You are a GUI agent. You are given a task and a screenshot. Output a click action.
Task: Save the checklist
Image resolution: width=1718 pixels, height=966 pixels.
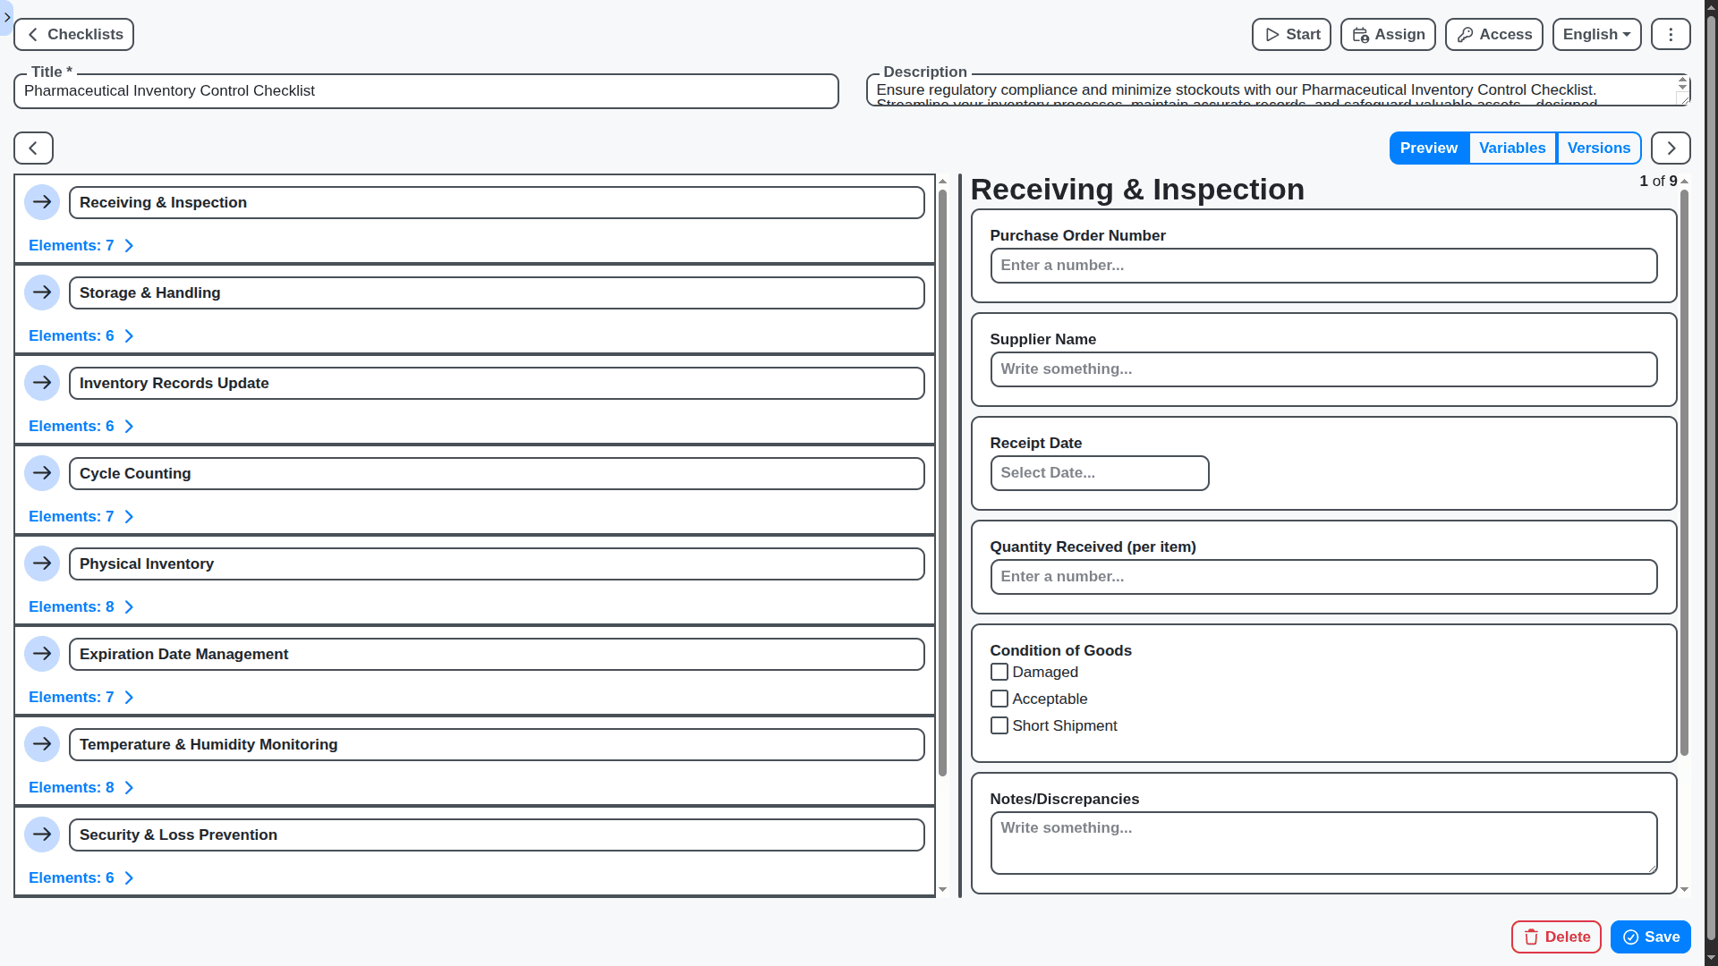1649,936
